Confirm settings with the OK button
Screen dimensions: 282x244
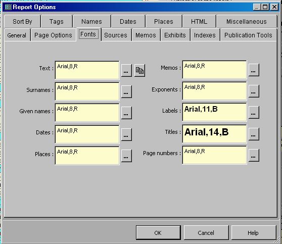coord(158,233)
